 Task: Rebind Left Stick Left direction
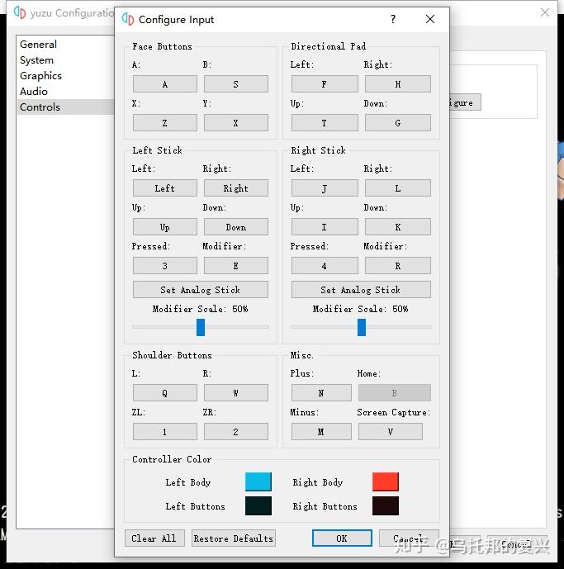coord(165,188)
